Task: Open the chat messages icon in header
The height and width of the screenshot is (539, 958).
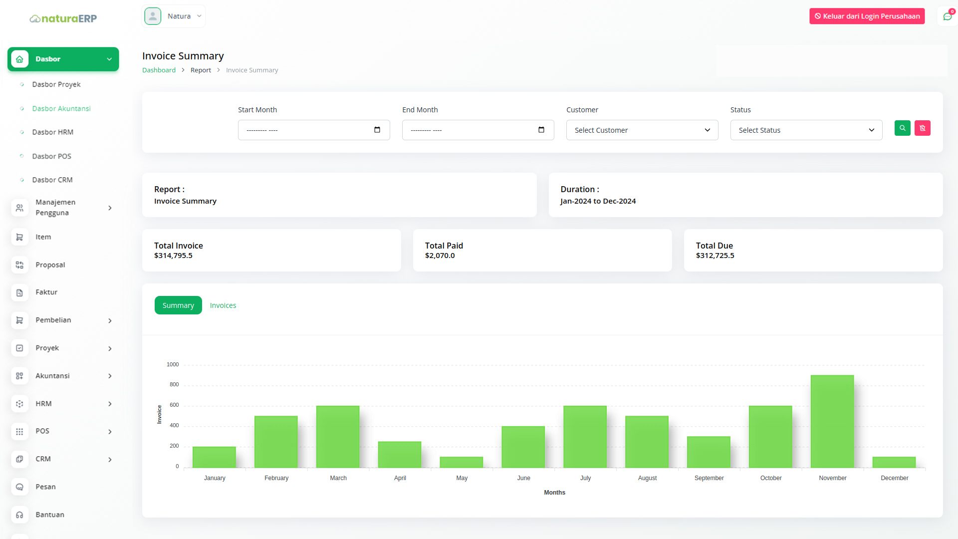Action: point(947,16)
